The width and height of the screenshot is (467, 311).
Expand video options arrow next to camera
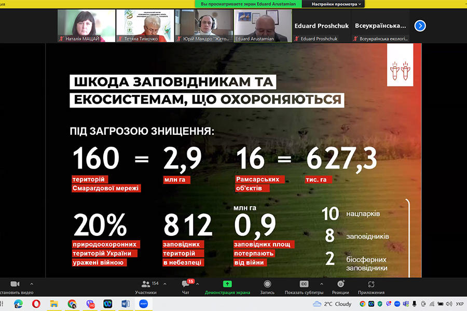coord(32,284)
